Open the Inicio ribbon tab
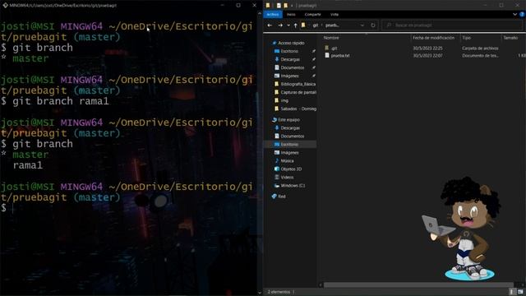This screenshot has height=296, width=526. coord(291,15)
